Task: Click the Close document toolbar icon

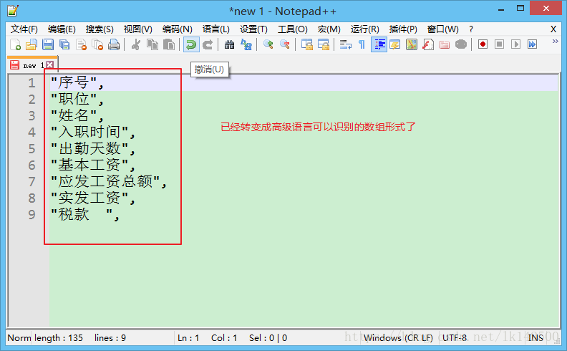Action: click(82, 44)
